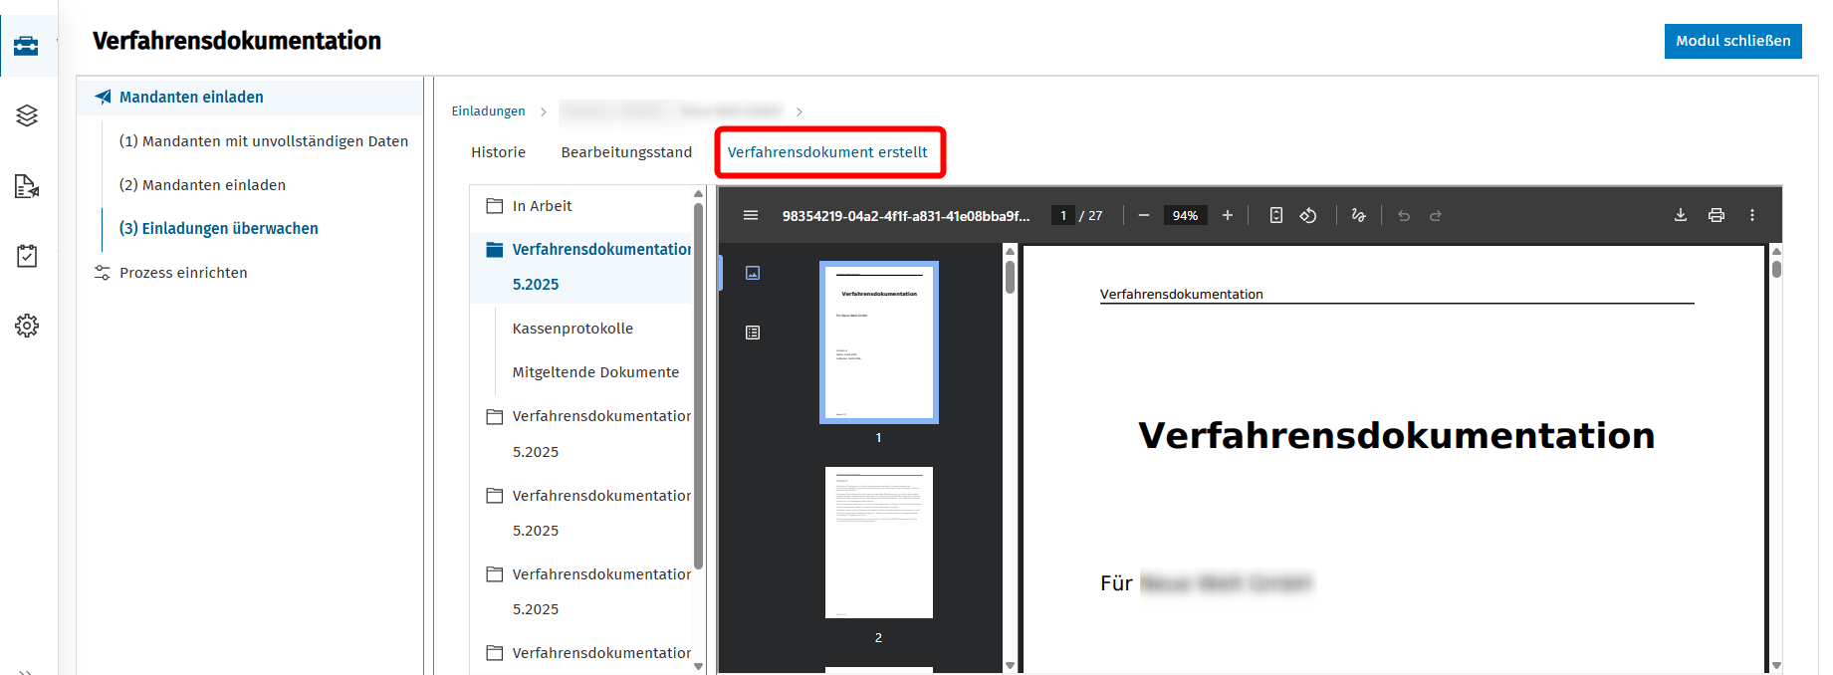Click the stacked layers sidebar icon
Screen dimensions: 1833x675
(27, 115)
